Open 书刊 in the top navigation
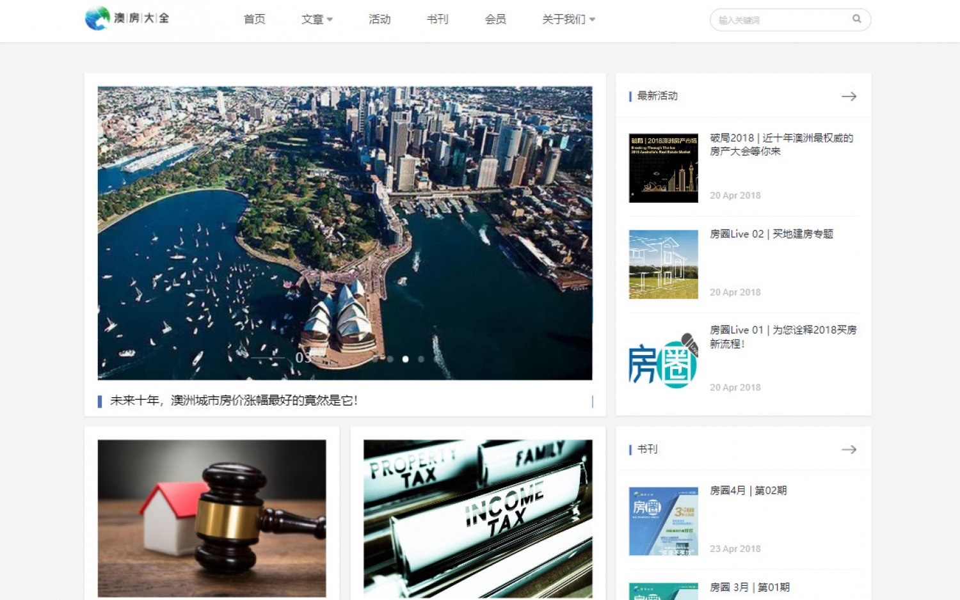The image size is (960, 600). point(438,20)
